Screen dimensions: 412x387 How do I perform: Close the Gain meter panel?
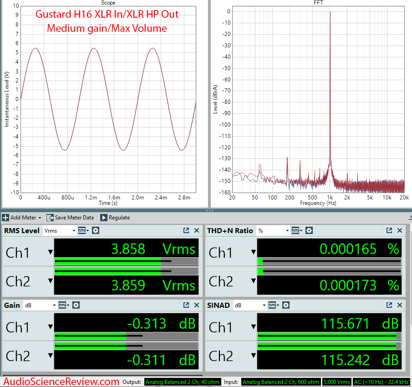tap(197, 305)
